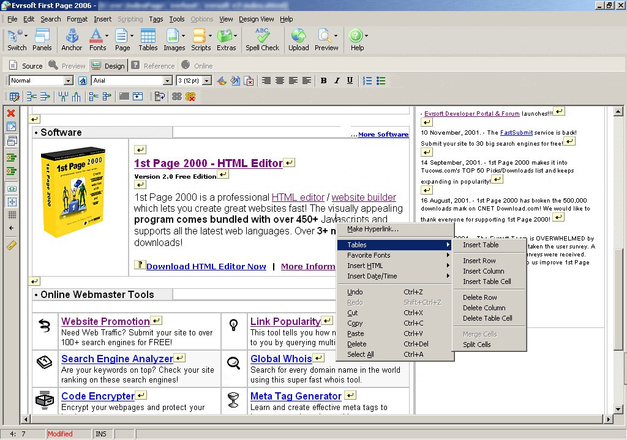Click the Anchor toolbar icon

[x=72, y=36]
